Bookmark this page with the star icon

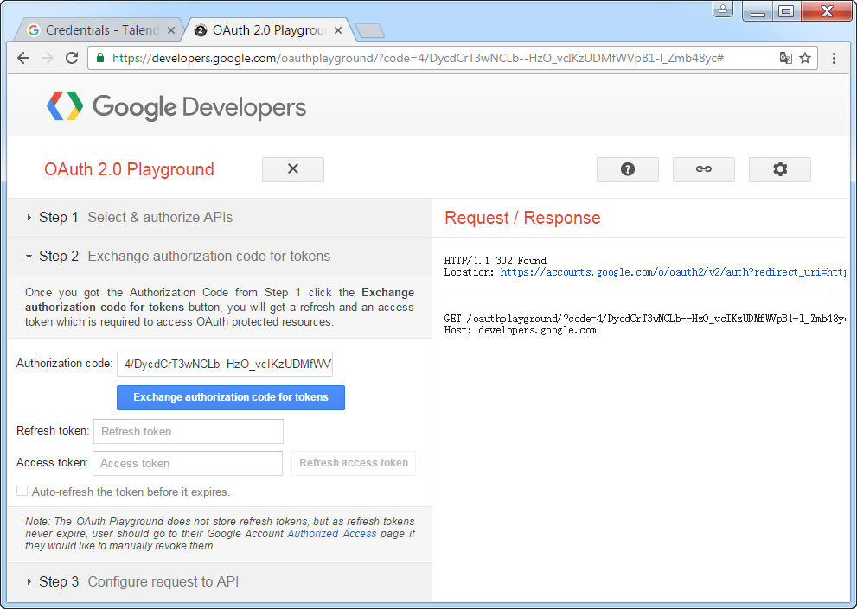point(805,58)
